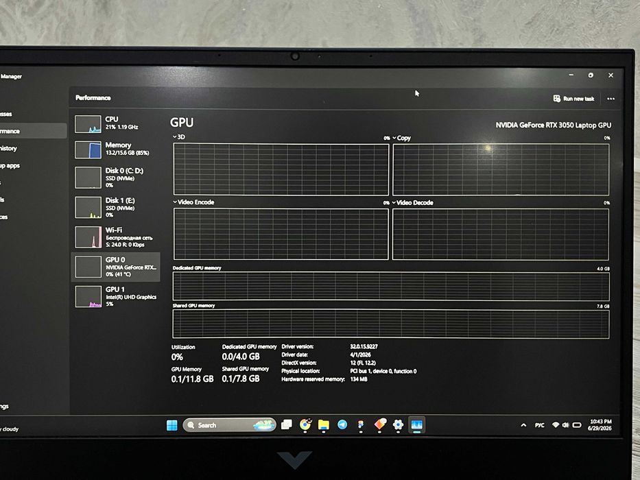Open the three-dots more options menu
The height and width of the screenshot is (480, 640).
(x=611, y=99)
